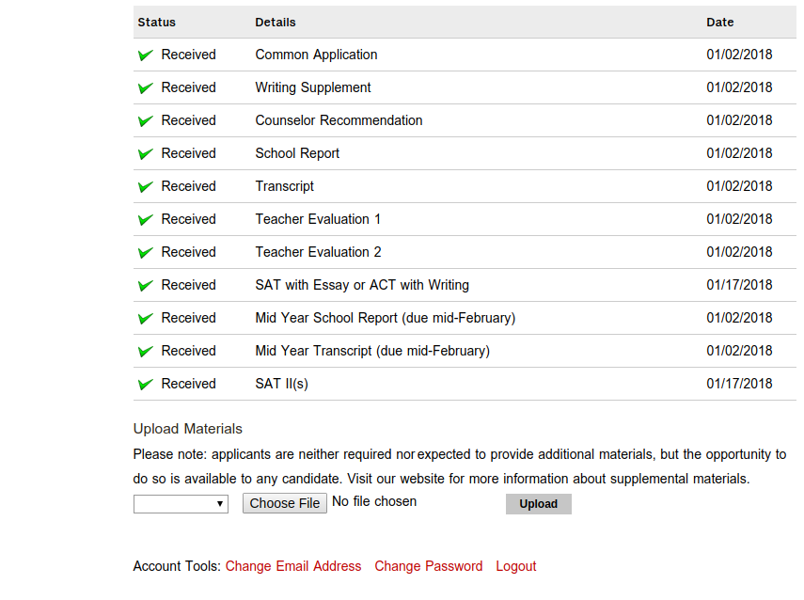The height and width of the screenshot is (600, 804).
Task: Click the checkmark for Teacher Evaluation 1
Action: point(146,219)
